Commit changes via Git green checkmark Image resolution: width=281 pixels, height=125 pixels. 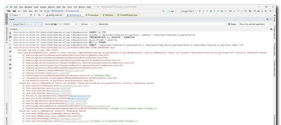point(238,11)
